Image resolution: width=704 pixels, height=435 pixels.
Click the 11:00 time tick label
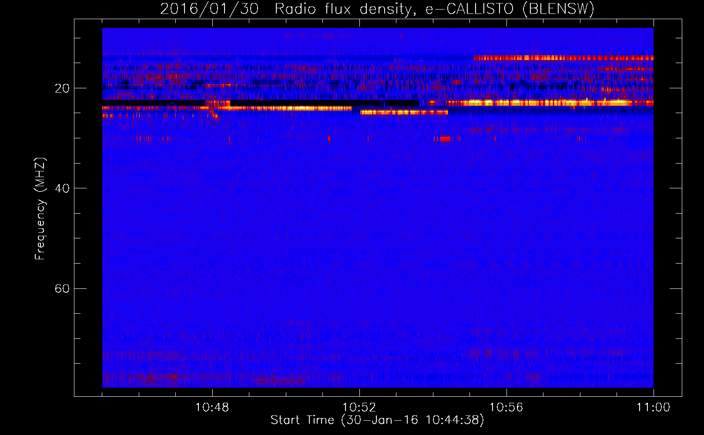(653, 408)
